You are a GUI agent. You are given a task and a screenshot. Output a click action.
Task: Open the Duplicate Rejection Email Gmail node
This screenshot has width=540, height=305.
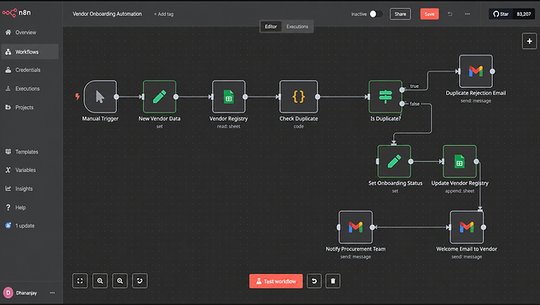[476, 71]
